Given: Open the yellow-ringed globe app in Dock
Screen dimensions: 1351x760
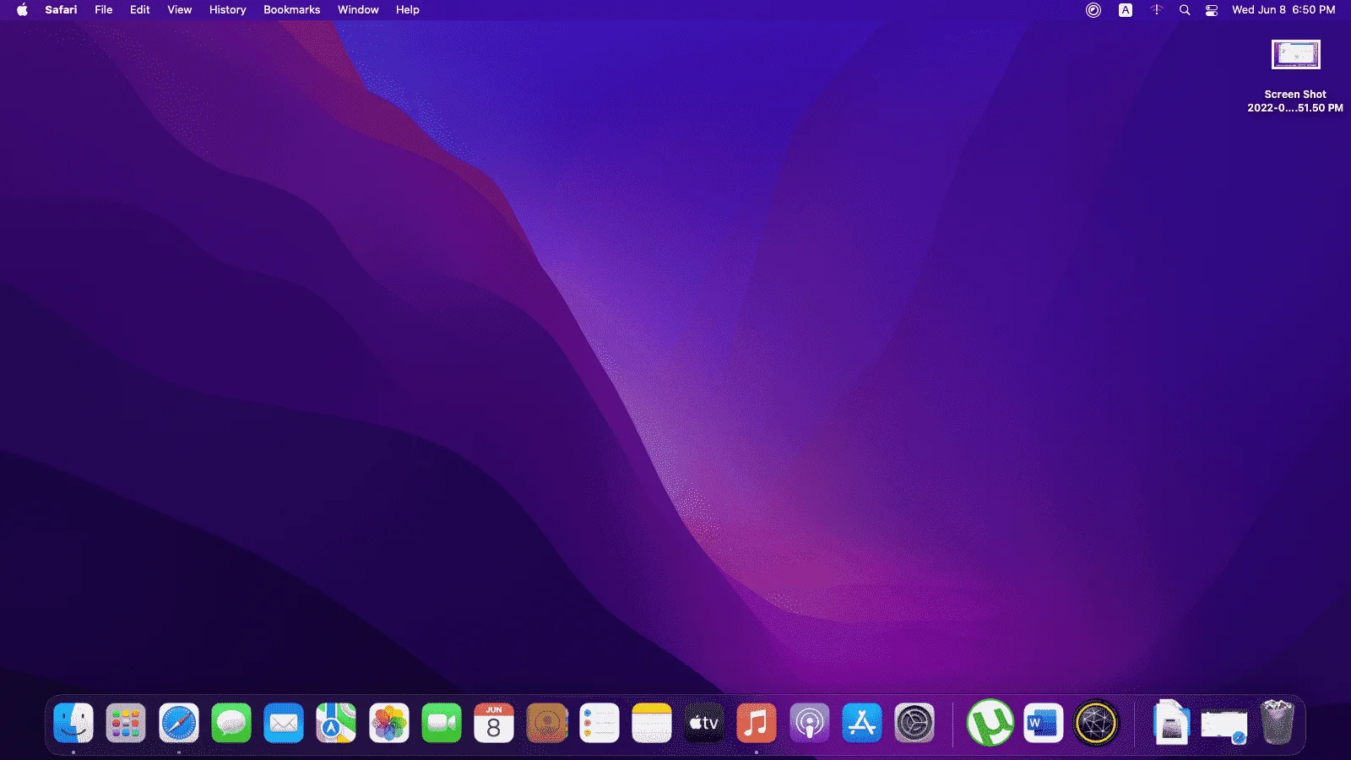Looking at the screenshot, I should (1096, 724).
